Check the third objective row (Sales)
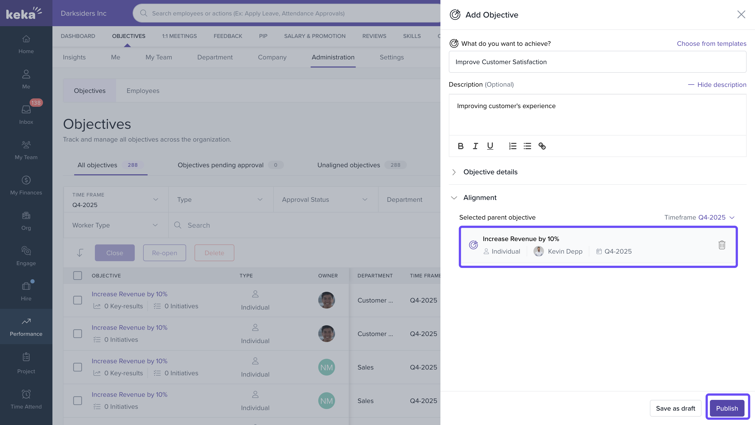The height and width of the screenshot is (425, 755). click(77, 367)
